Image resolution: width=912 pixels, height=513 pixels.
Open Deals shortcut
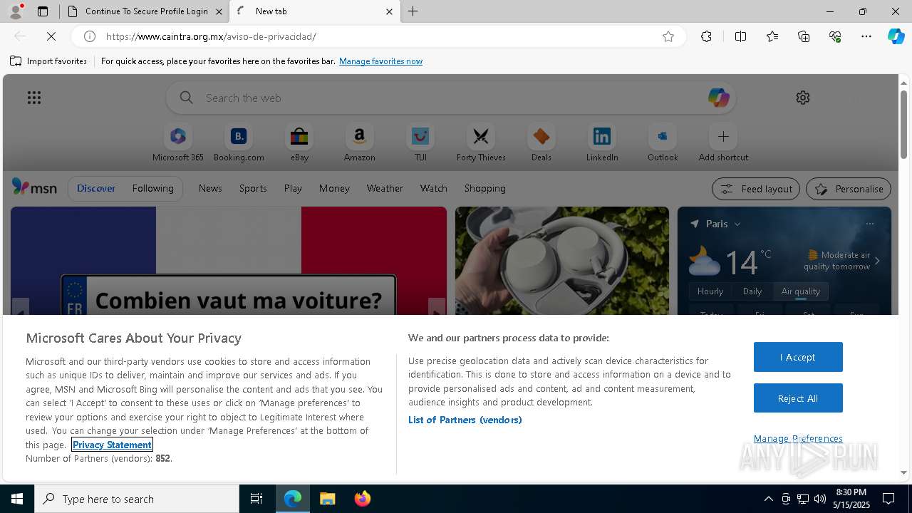point(541,143)
